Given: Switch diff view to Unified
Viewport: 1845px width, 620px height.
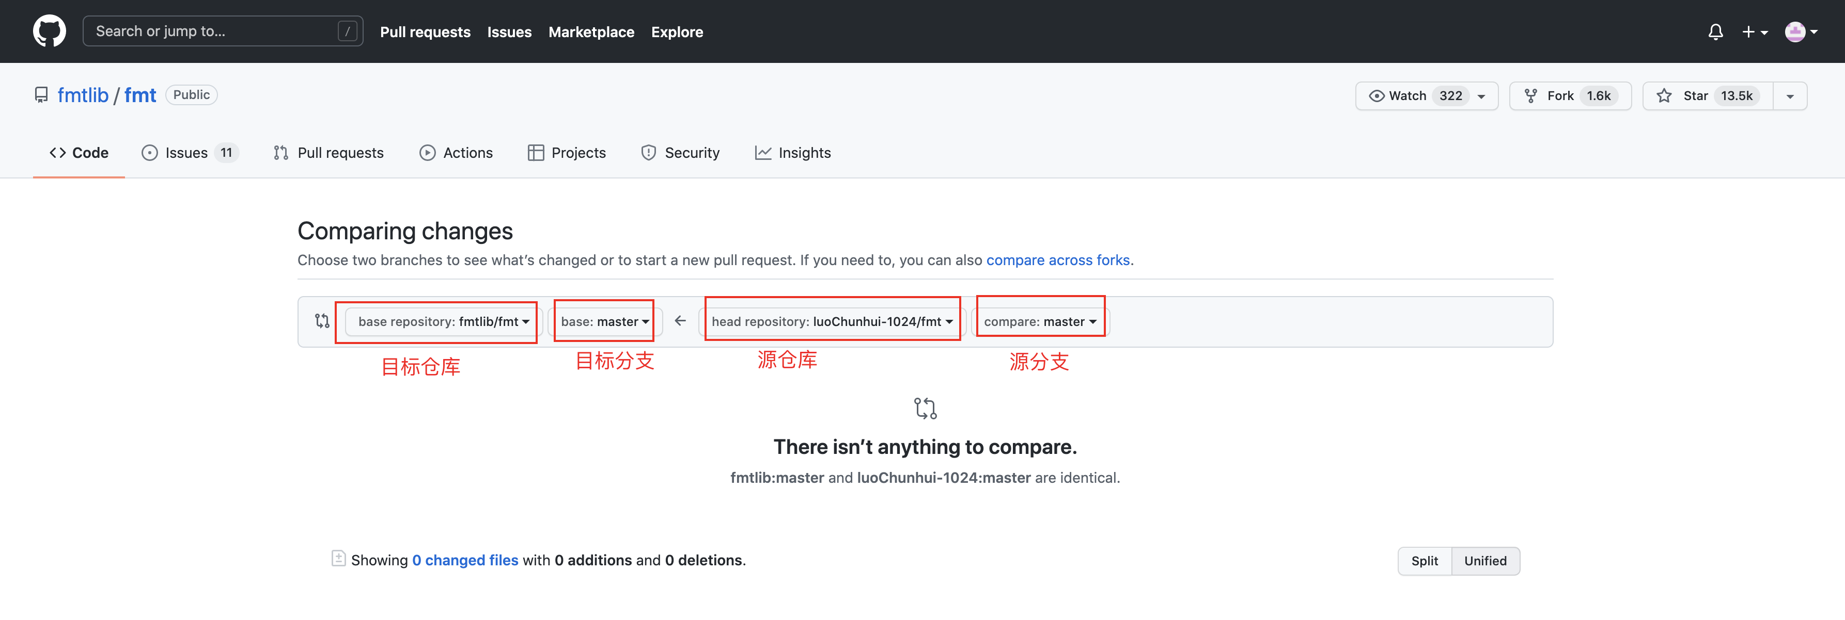Looking at the screenshot, I should 1485,561.
